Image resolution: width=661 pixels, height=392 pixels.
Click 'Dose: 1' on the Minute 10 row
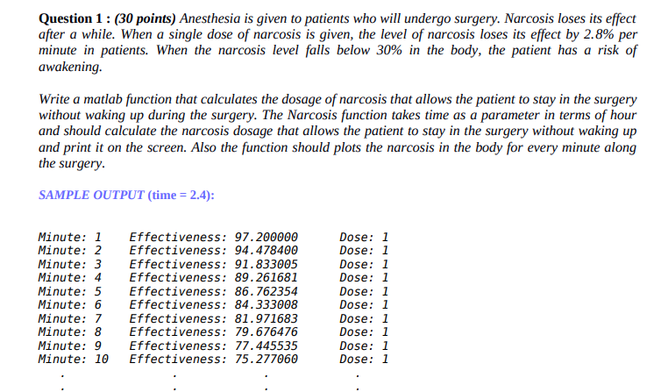pos(364,360)
